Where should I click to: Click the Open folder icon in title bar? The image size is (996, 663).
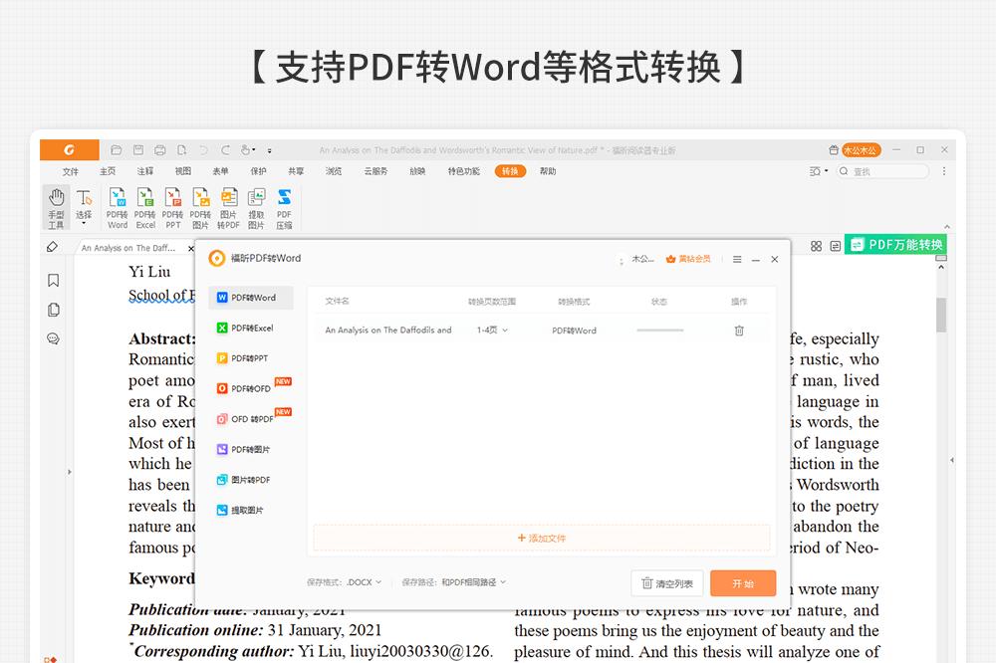116,150
